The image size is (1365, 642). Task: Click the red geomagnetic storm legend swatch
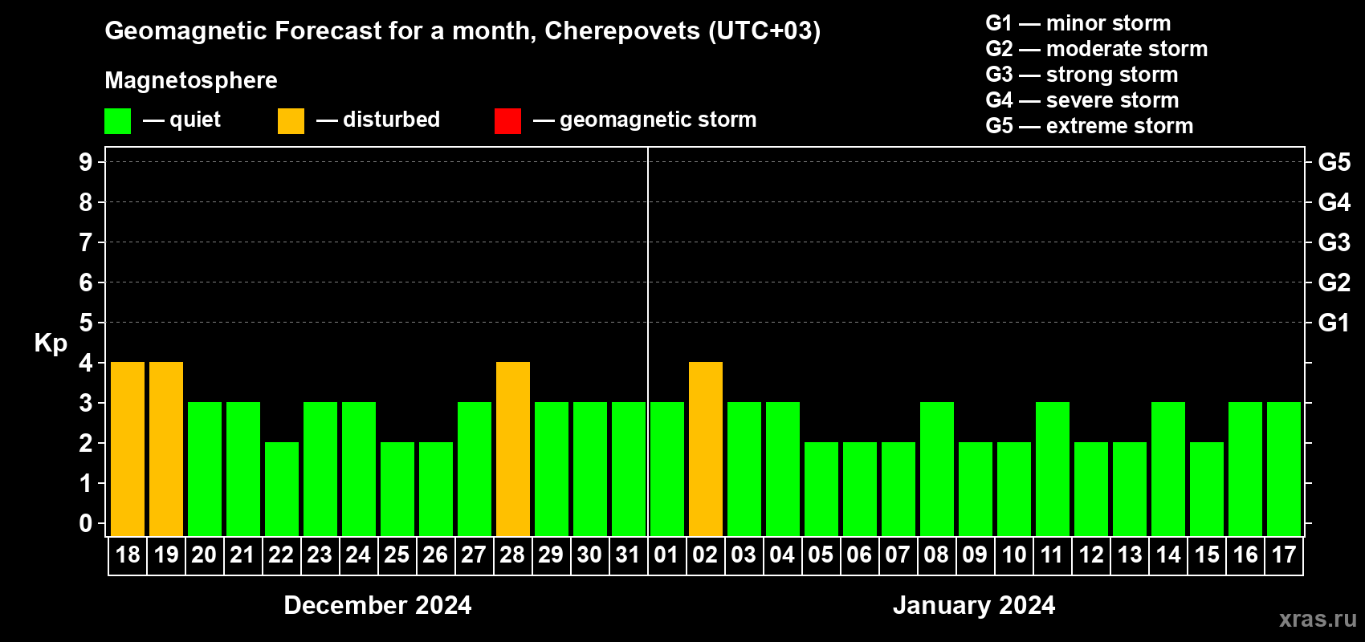pos(507,121)
